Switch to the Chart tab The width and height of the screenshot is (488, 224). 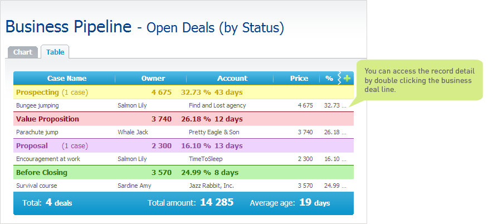[x=23, y=52]
